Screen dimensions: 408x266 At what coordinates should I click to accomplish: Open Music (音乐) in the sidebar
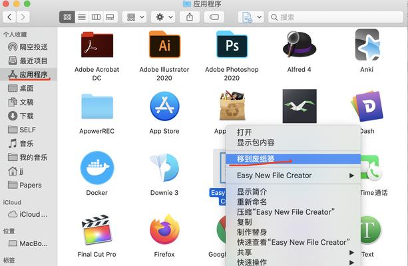tap(28, 143)
